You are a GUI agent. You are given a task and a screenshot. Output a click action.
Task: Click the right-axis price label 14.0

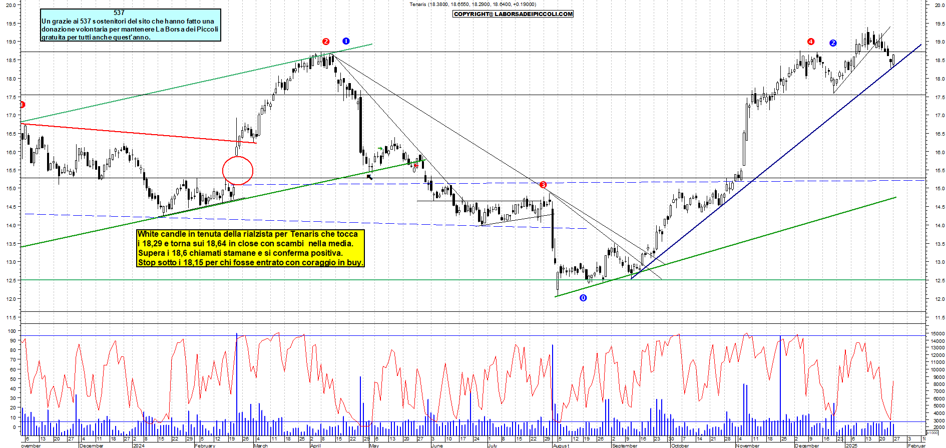939,226
